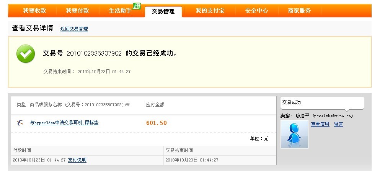Open the 安全中心 tab
The image size is (372, 171).
point(257,11)
